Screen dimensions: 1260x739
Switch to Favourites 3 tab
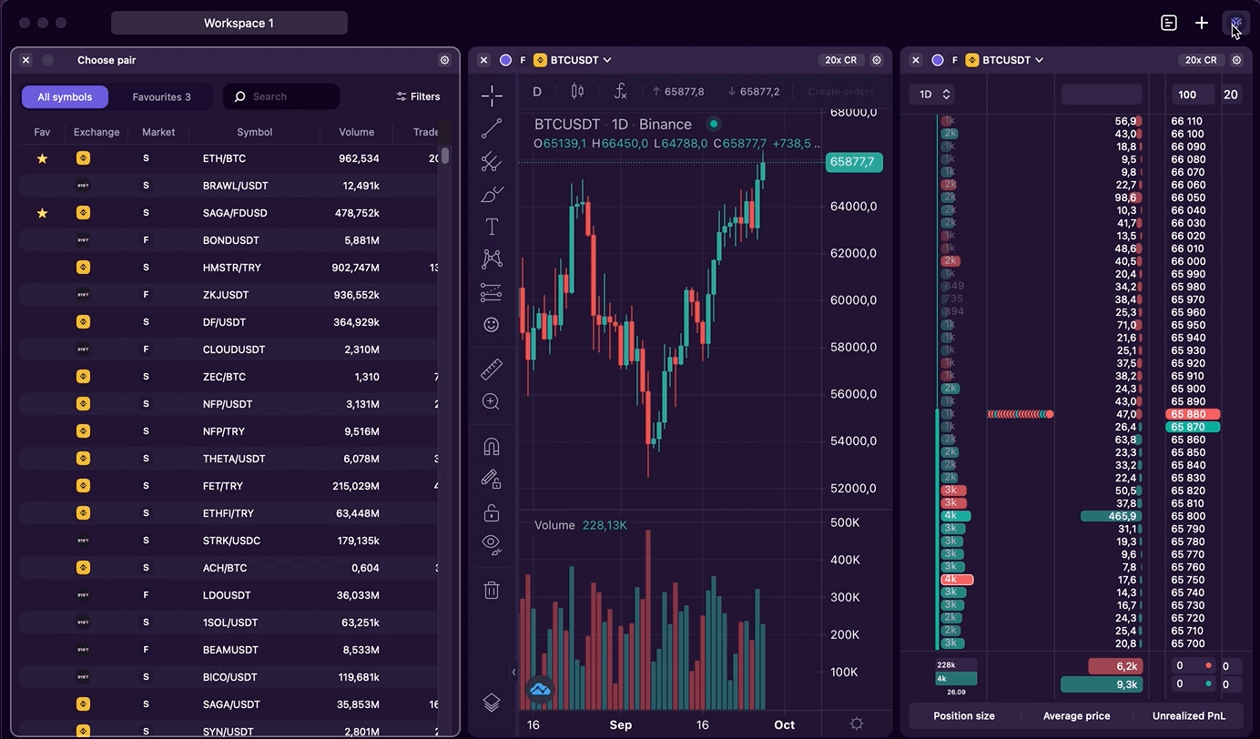click(161, 96)
